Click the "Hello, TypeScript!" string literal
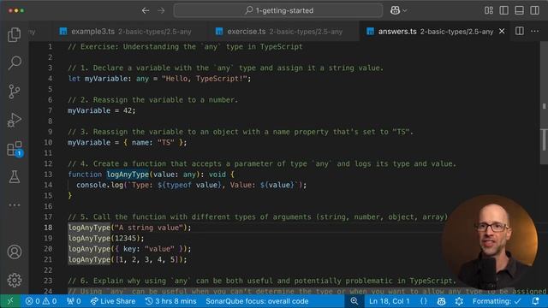548x308 pixels. 205,79
